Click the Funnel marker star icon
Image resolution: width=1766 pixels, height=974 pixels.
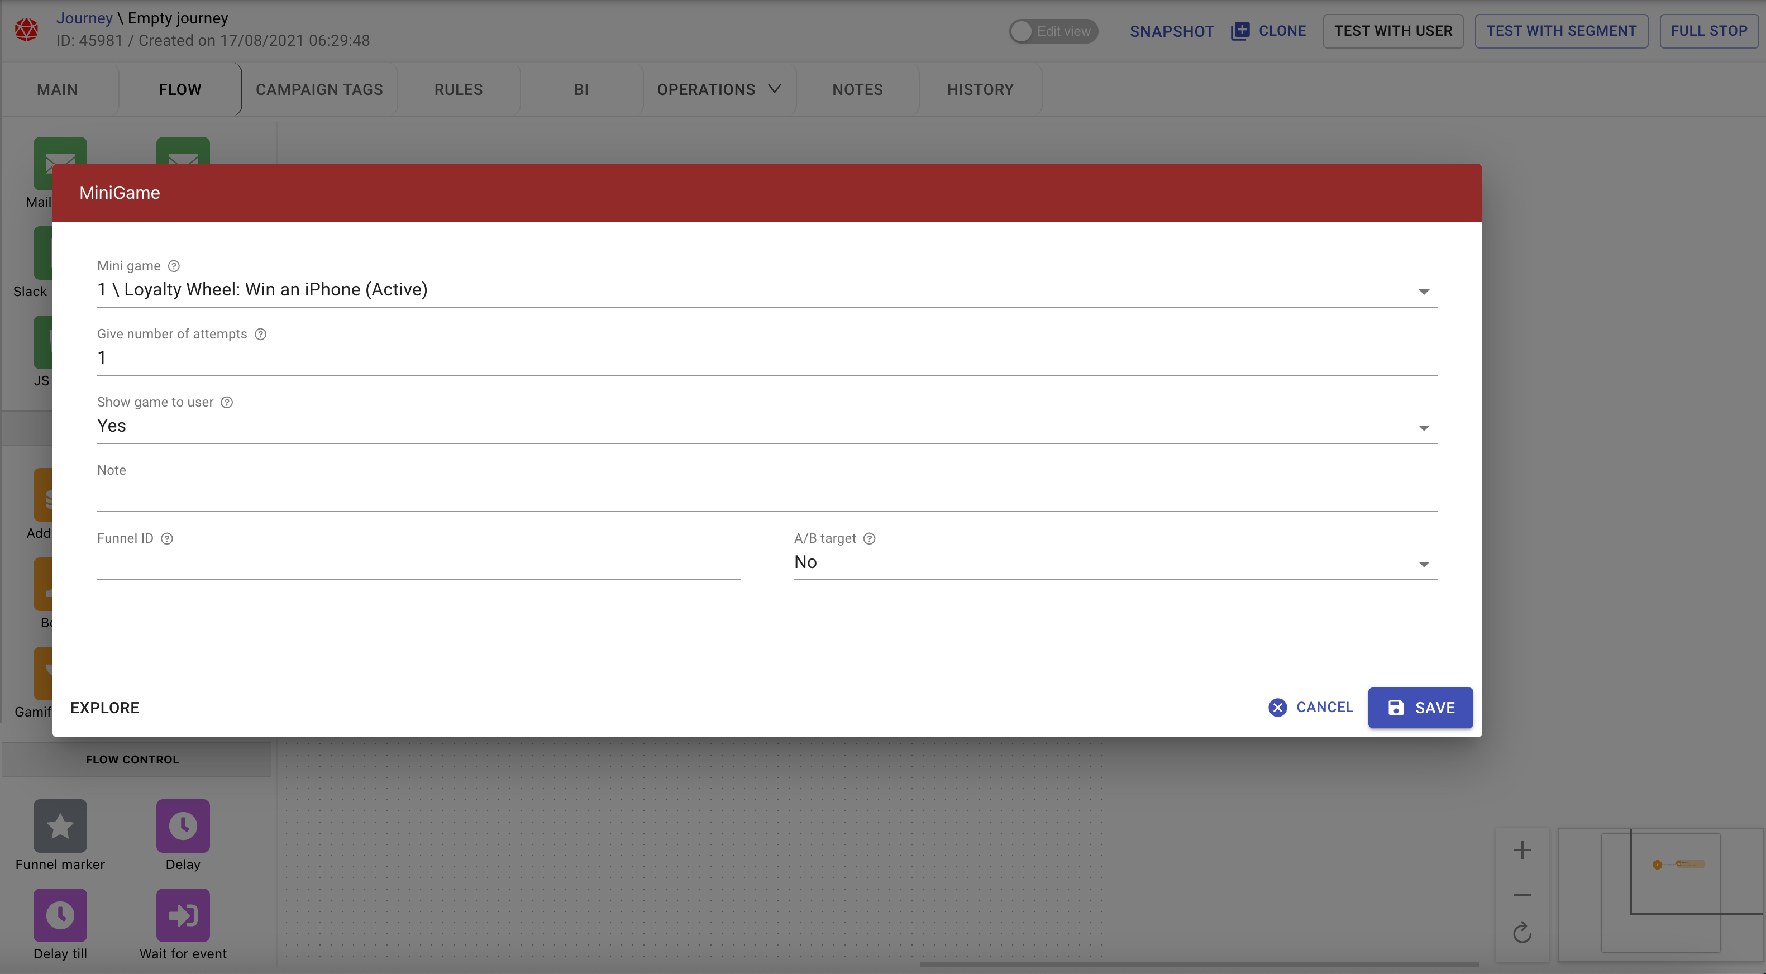click(60, 826)
